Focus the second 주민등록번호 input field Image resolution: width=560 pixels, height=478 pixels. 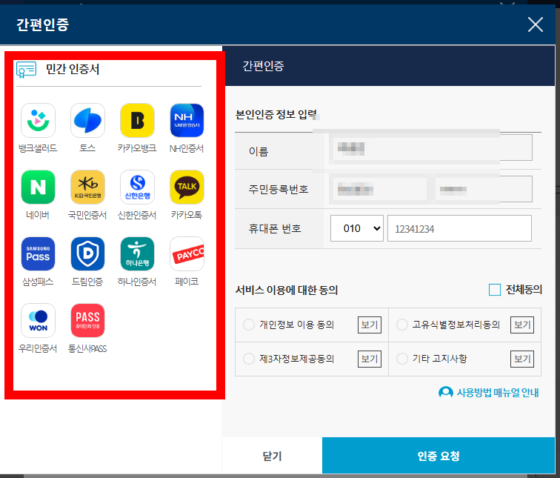coord(484,189)
